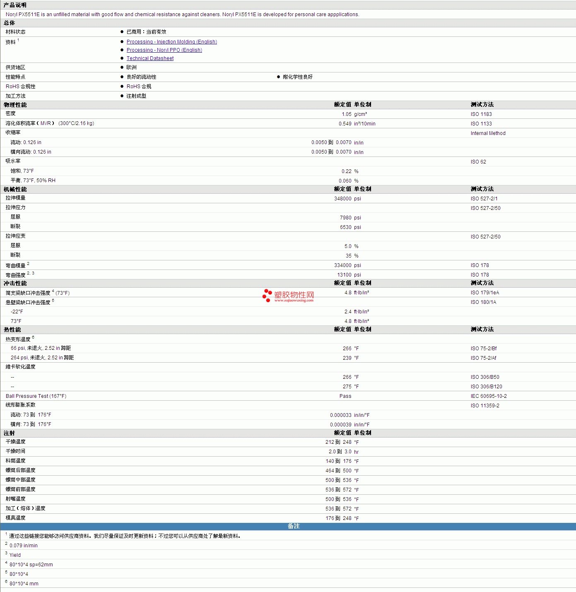Select equilibrium absorption value 0.060
576x592 pixels.
(x=345, y=181)
